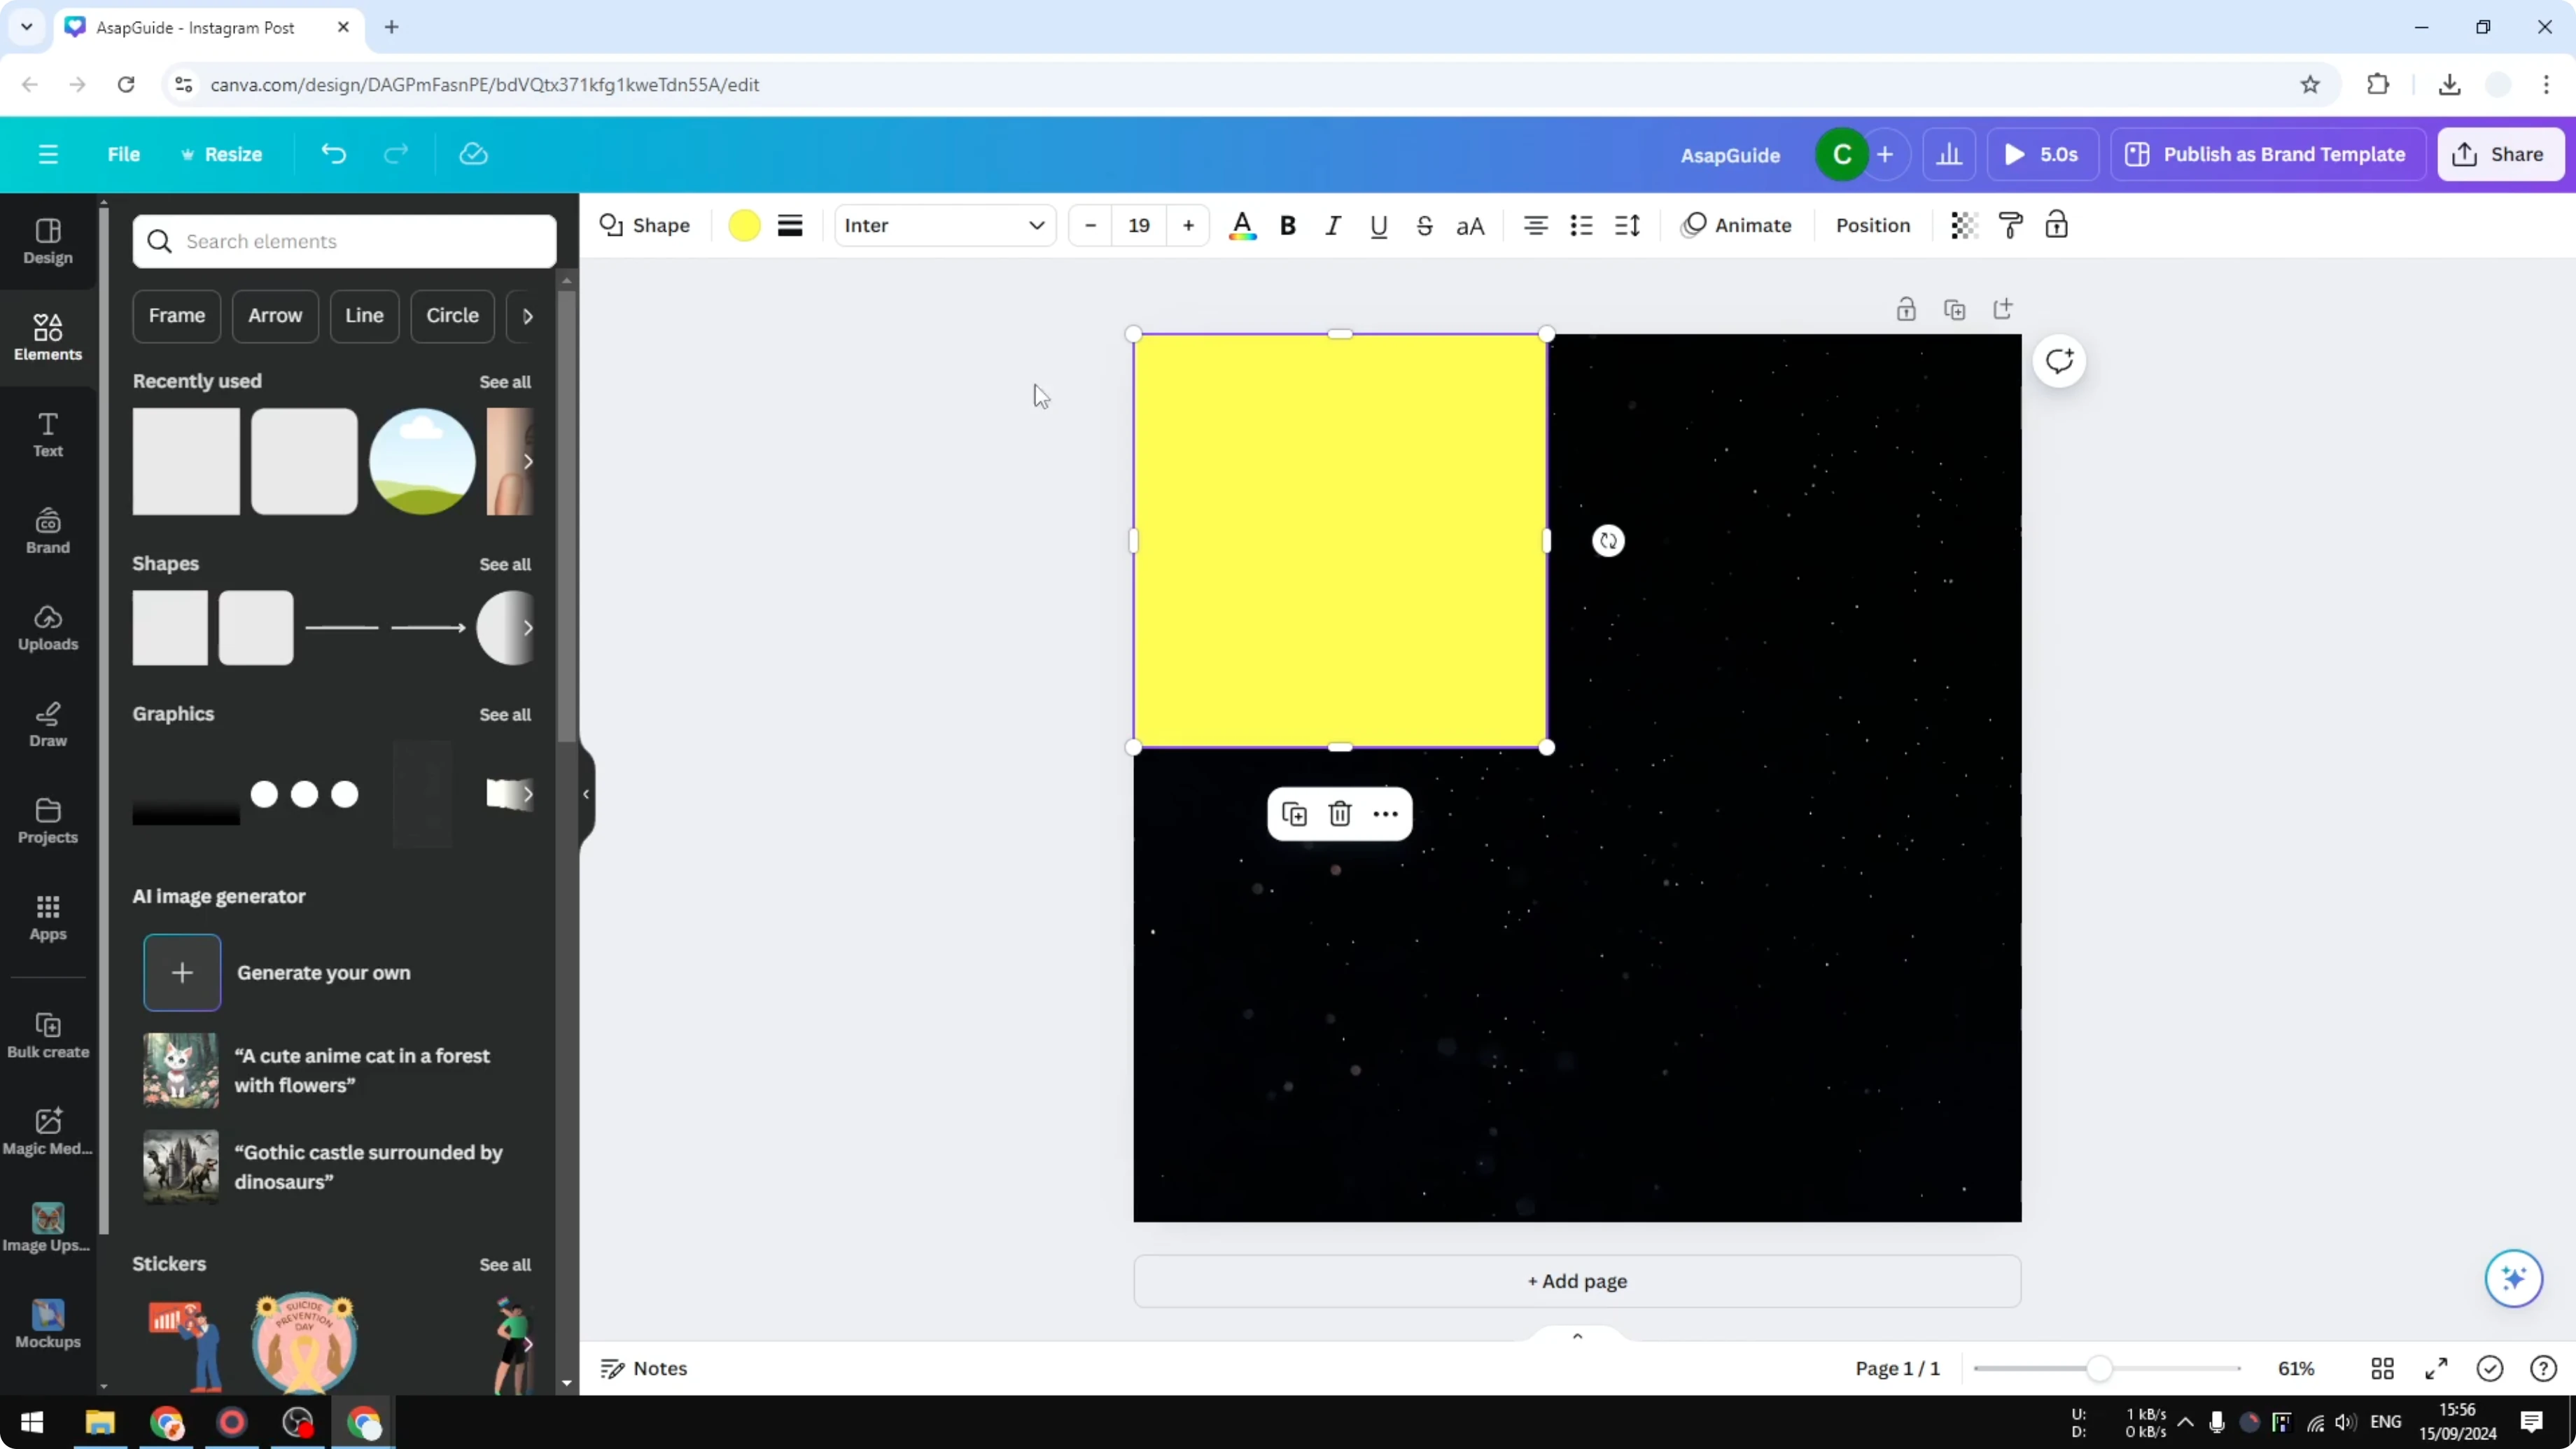Image resolution: width=2576 pixels, height=1449 pixels.
Task: Select the Arrow category chip
Action: click(275, 316)
